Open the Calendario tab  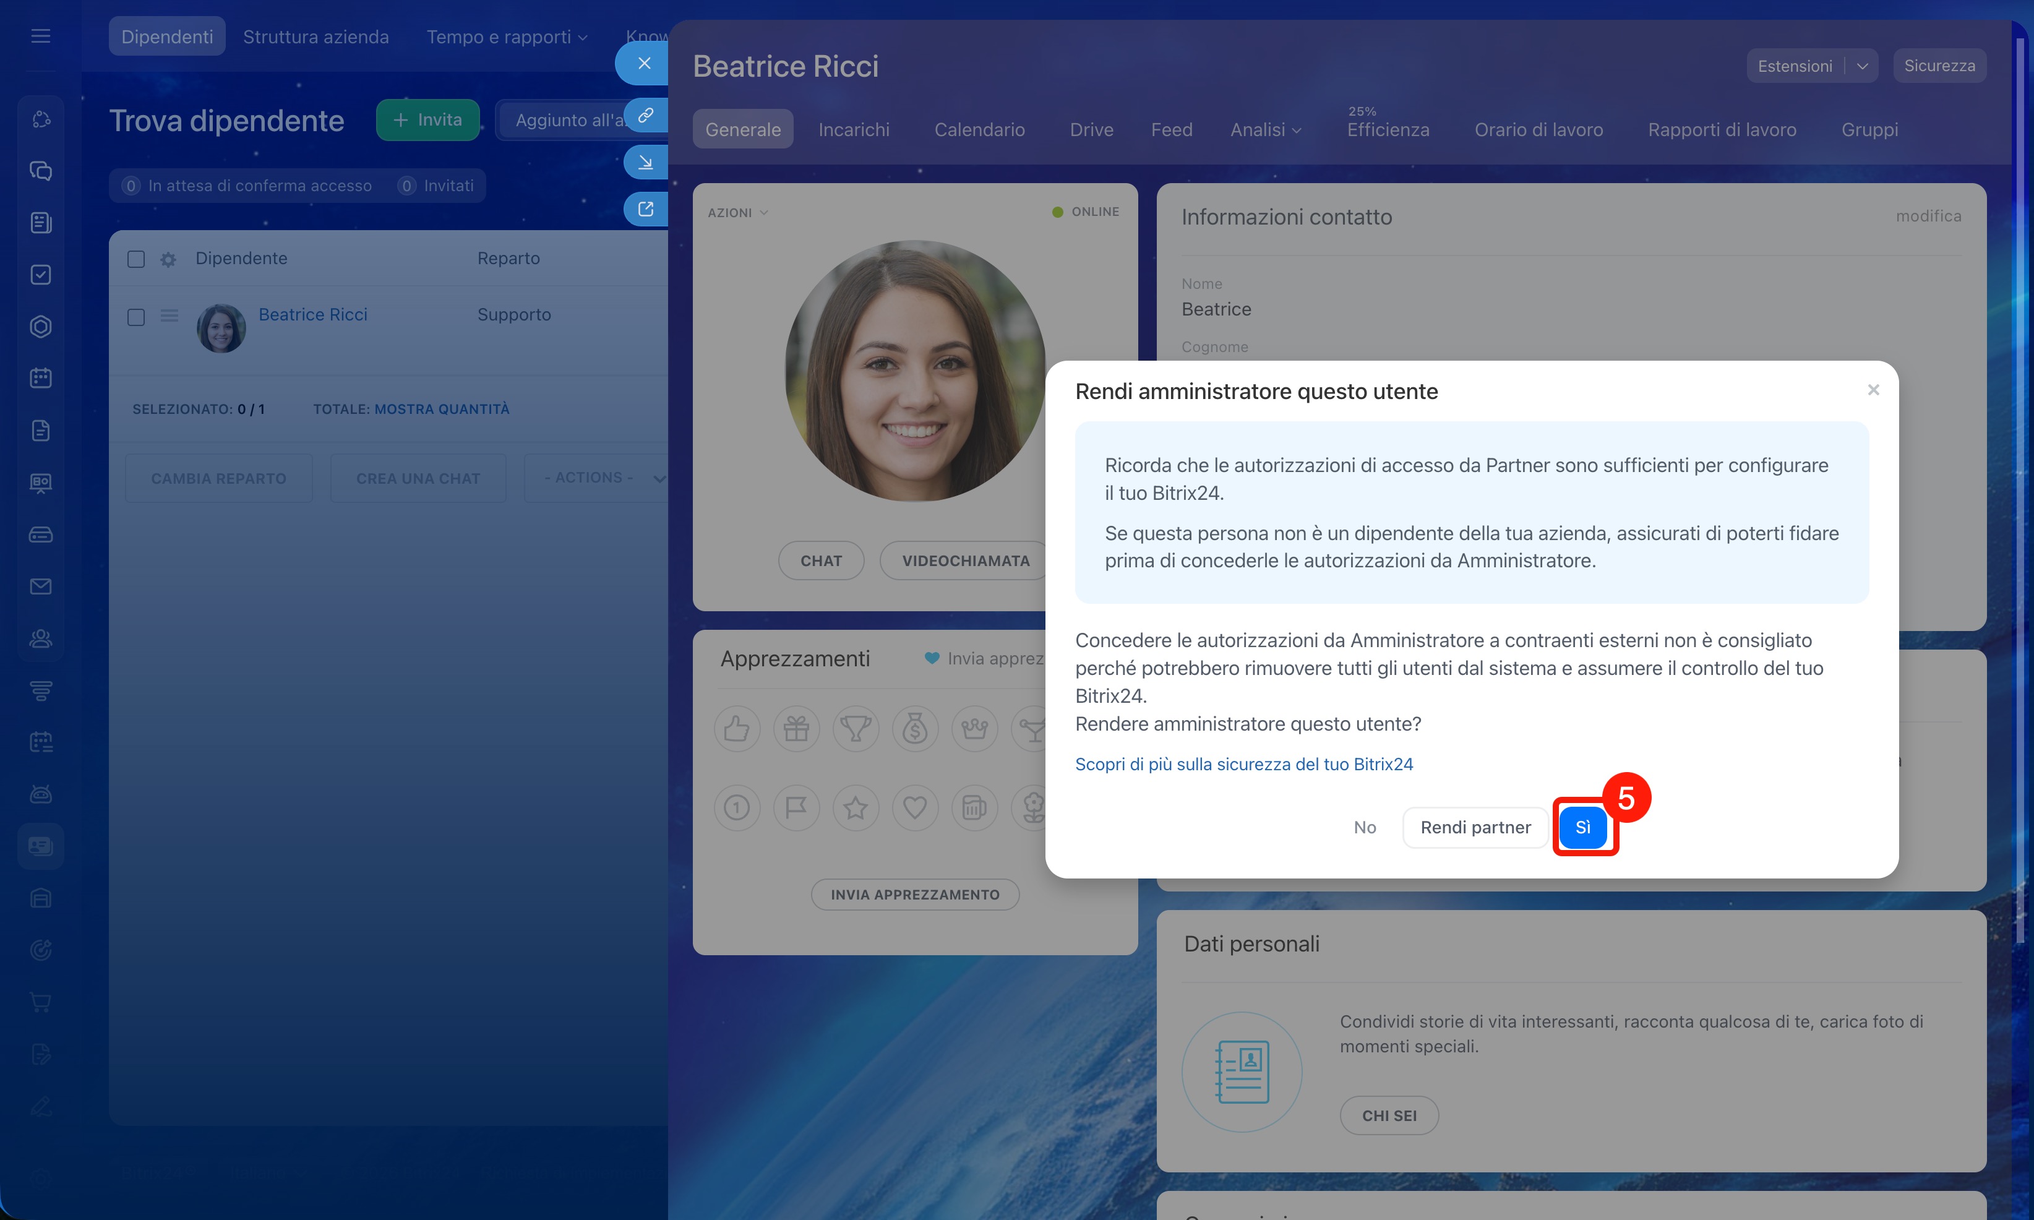979,130
